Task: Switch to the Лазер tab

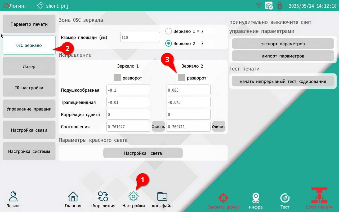Action: pos(29,67)
